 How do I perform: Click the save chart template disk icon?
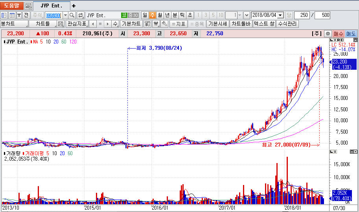click(61, 24)
